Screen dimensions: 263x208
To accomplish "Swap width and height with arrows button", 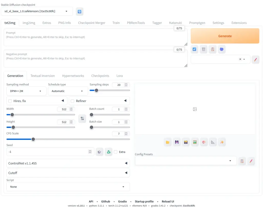I will tap(82, 118).
